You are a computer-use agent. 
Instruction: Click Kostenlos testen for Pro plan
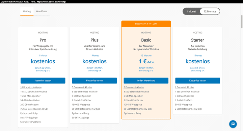(x=43, y=81)
